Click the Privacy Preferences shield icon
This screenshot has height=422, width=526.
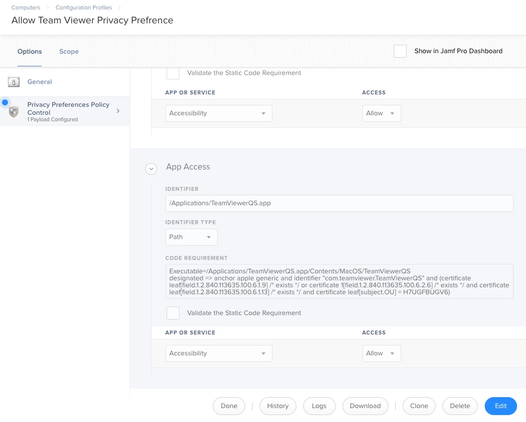pos(14,112)
